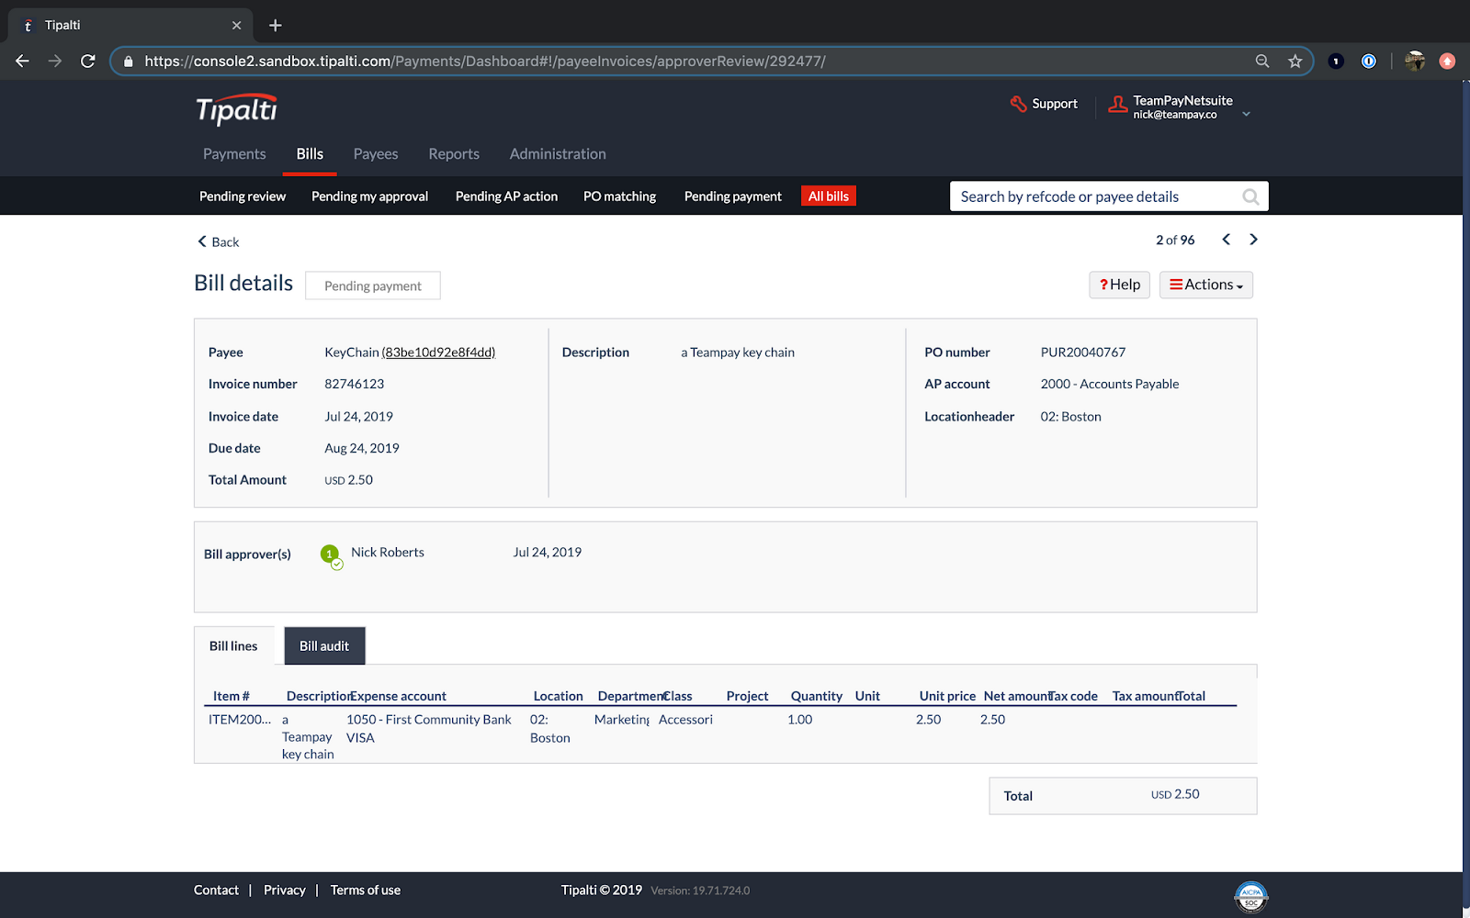
Task: Open the Administration main menu
Action: (x=558, y=154)
